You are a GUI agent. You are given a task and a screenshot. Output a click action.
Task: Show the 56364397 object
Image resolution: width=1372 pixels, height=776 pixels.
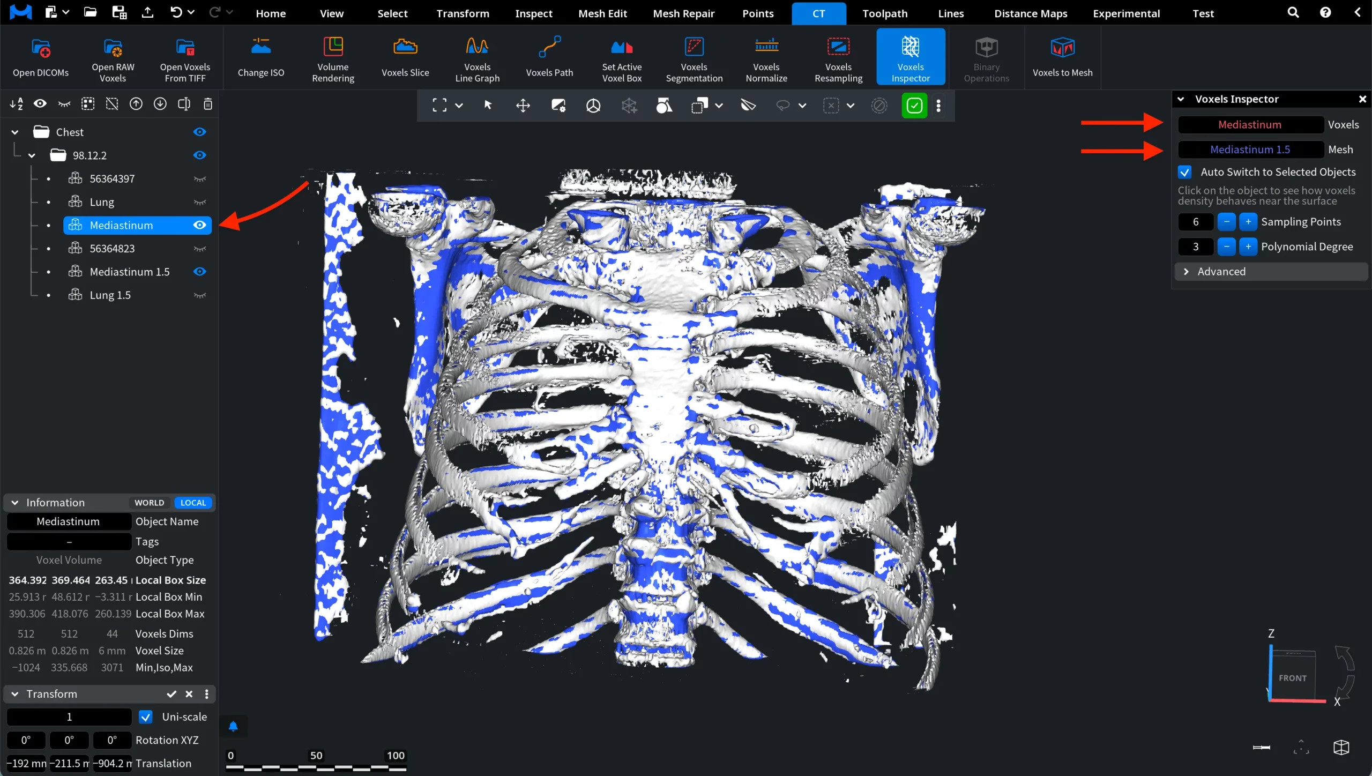coord(199,179)
